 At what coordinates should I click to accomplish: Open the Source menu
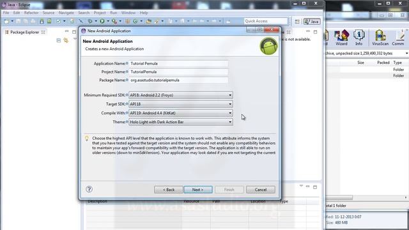[x=49, y=13]
